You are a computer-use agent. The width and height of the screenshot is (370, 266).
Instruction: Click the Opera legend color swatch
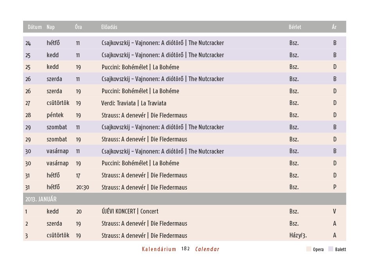tap(309, 249)
